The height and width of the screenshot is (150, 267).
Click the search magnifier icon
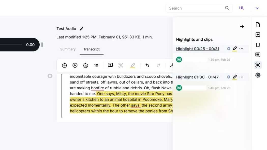pyautogui.click(x=227, y=8)
